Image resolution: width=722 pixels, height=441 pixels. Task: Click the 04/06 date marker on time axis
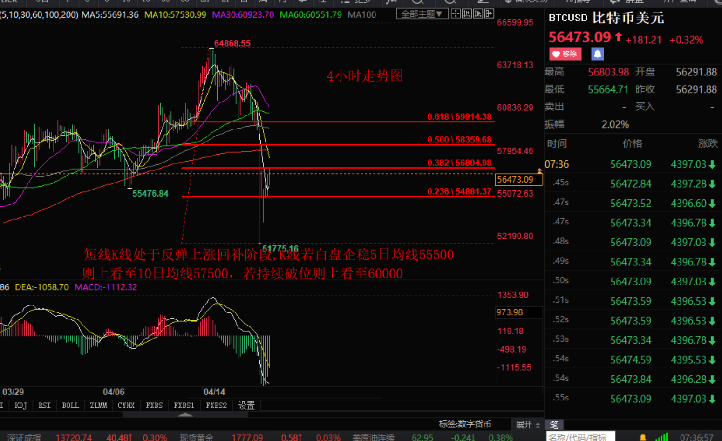click(114, 392)
